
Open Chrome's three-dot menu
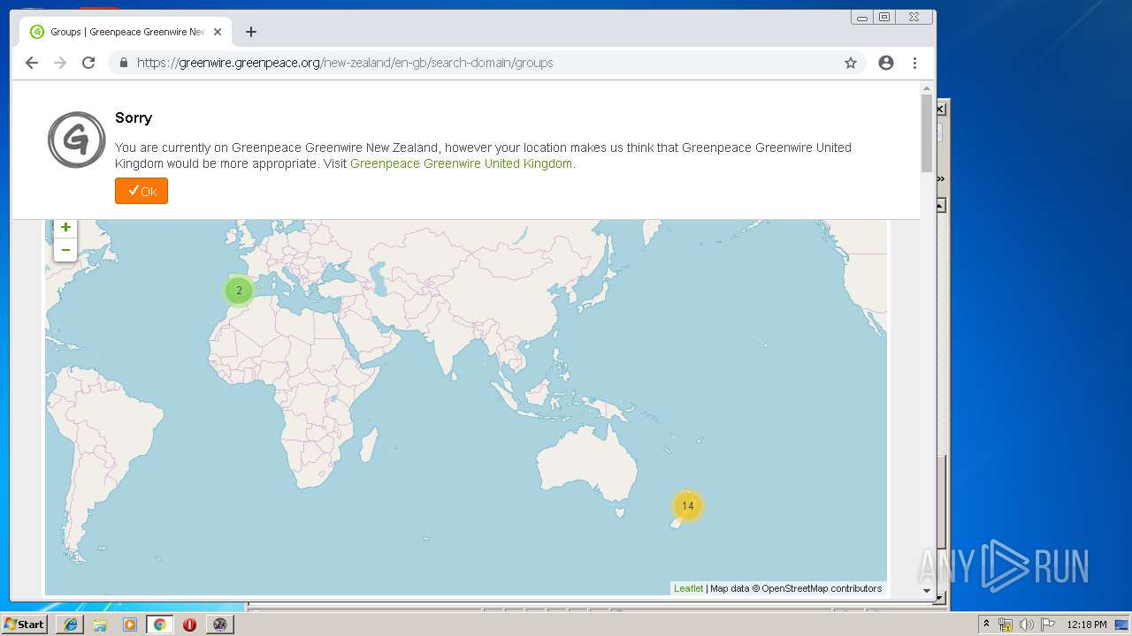914,63
